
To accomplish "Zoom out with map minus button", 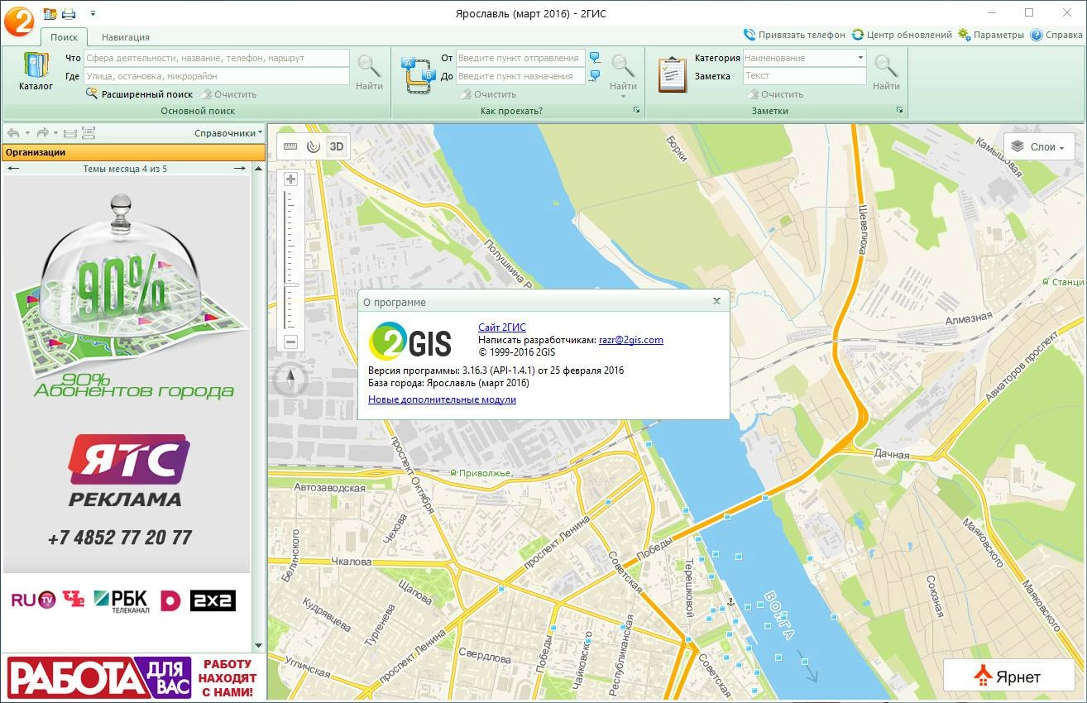I will 290,342.
